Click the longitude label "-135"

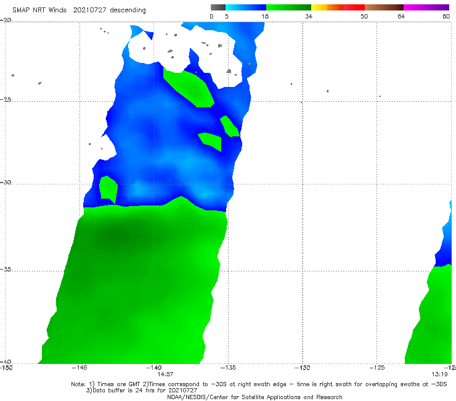point(228,368)
